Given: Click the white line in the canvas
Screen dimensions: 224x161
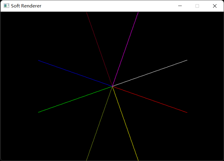Looking at the screenshot, I should pos(150,73).
